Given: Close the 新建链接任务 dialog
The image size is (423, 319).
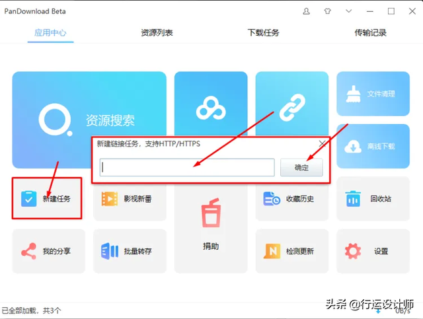Looking at the screenshot, I should point(322,143).
